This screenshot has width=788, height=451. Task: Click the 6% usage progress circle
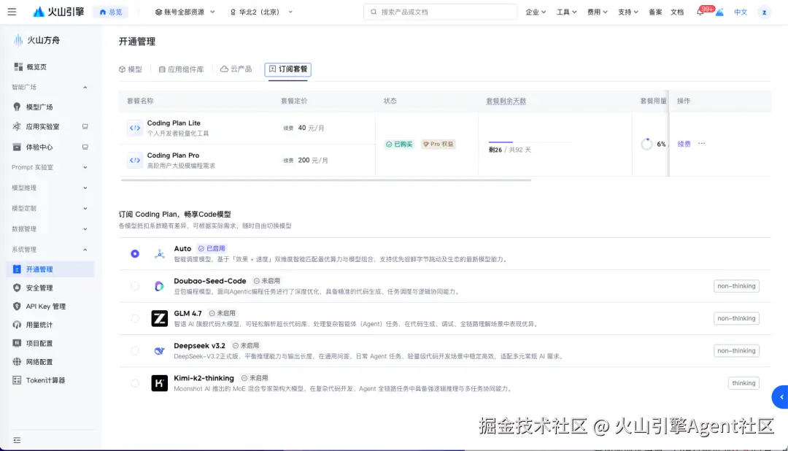coord(646,143)
